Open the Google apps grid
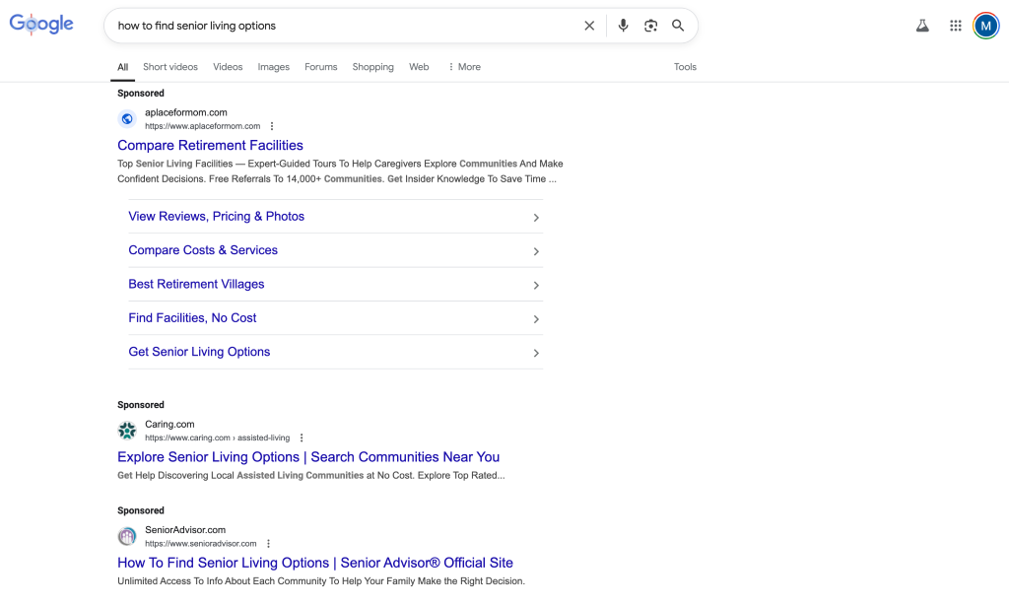The height and width of the screenshot is (606, 1009). [x=955, y=26]
